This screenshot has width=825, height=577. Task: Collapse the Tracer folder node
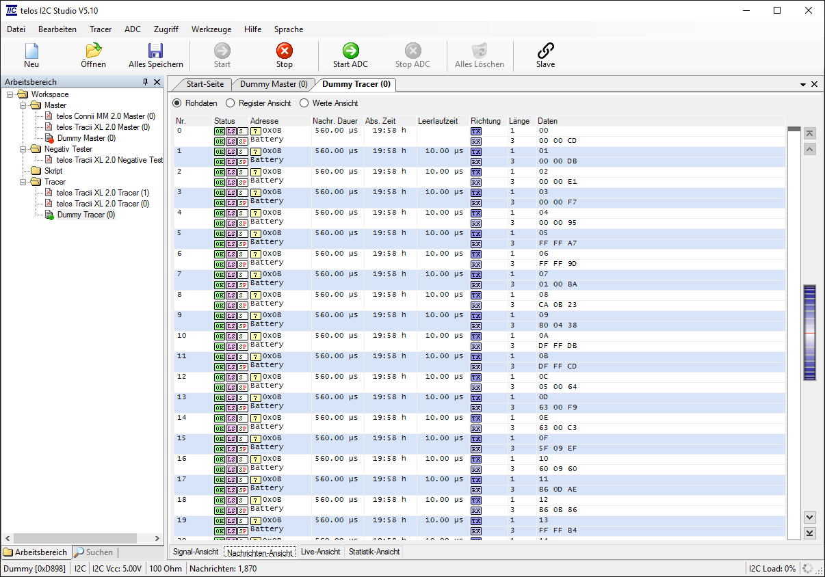[23, 182]
